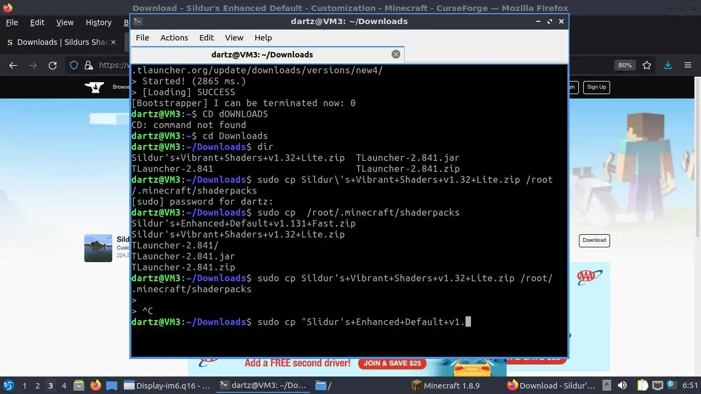701x394 pixels.
Task: Switch to workspace 1
Action: click(24, 386)
